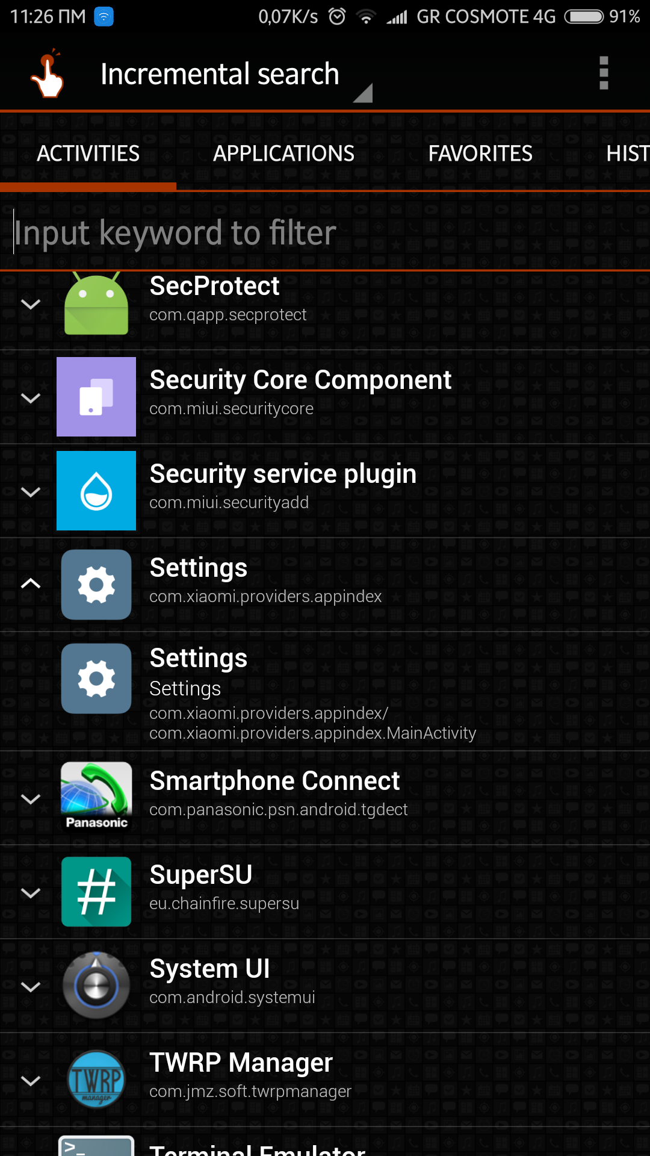650x1156 pixels.
Task: Expand the SecProtect activity list
Action: click(31, 304)
